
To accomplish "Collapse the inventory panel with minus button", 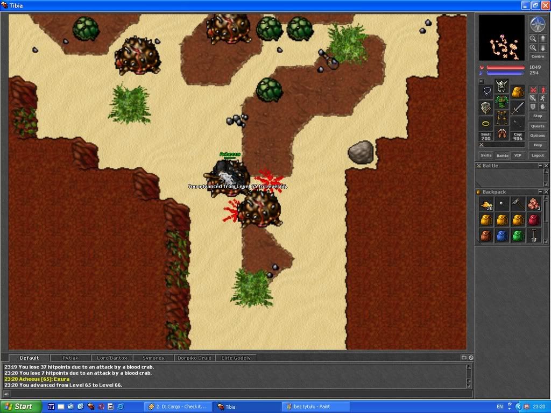I will click(x=482, y=81).
